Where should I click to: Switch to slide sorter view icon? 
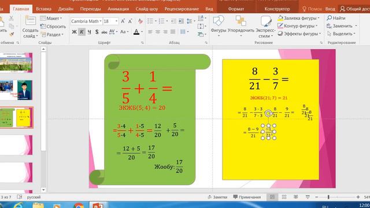(284, 197)
